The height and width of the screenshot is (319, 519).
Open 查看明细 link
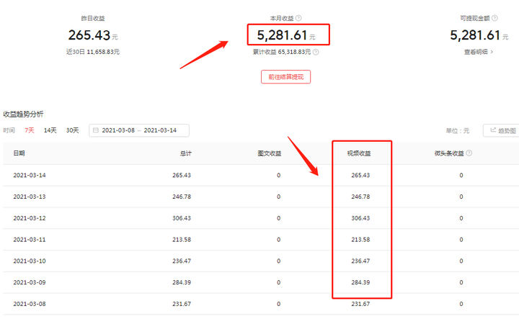point(479,52)
